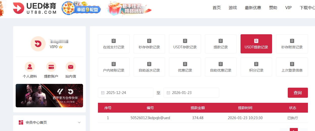Go to 首页 in top navigation

tap(217, 8)
